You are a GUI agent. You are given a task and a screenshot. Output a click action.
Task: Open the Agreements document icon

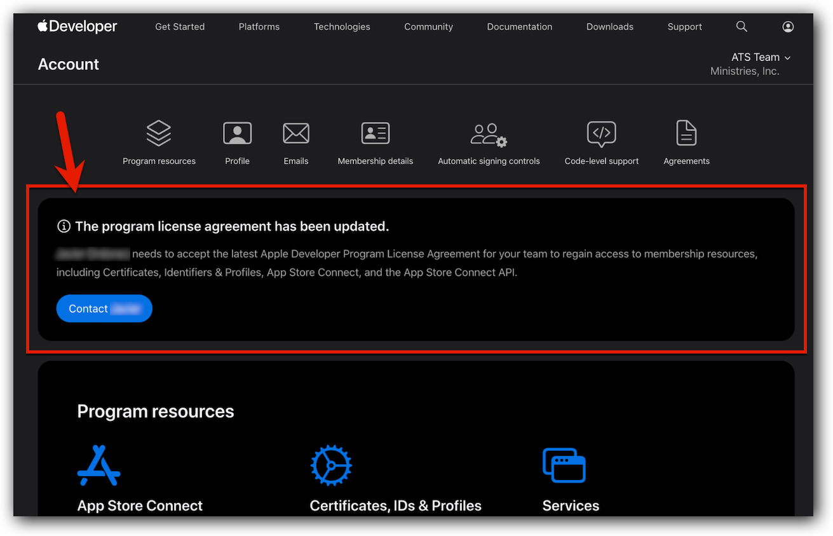(x=686, y=134)
